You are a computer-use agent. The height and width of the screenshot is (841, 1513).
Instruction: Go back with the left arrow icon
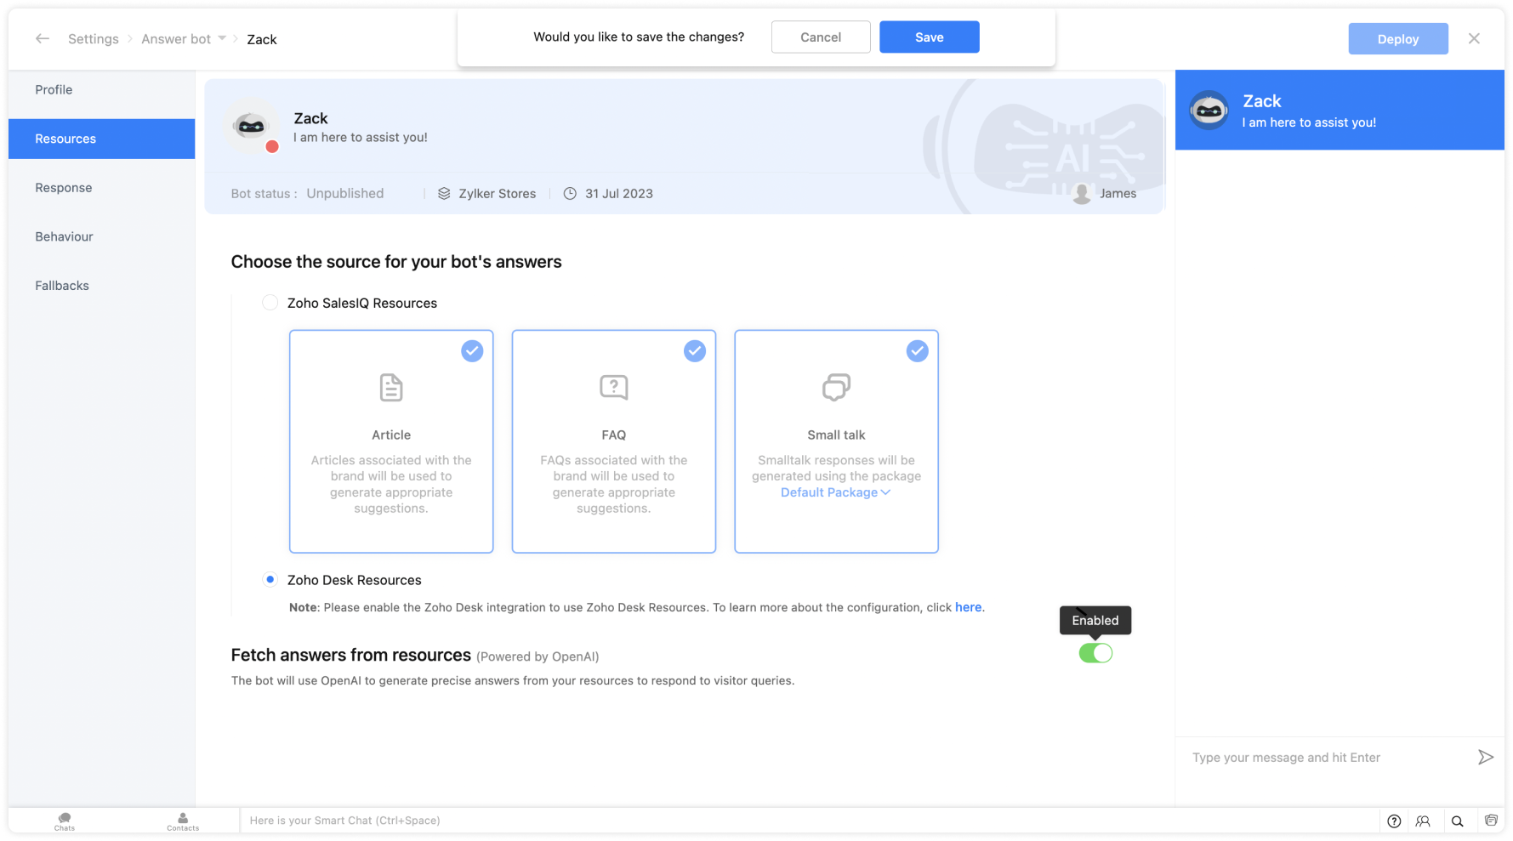[x=43, y=39]
